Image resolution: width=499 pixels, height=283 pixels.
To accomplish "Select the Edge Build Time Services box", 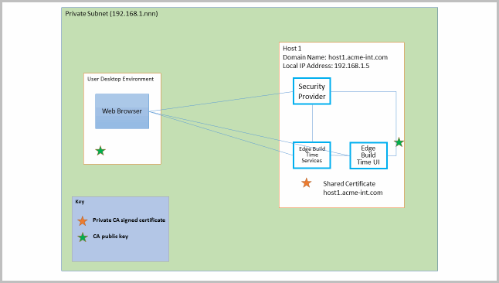I will click(x=312, y=155).
